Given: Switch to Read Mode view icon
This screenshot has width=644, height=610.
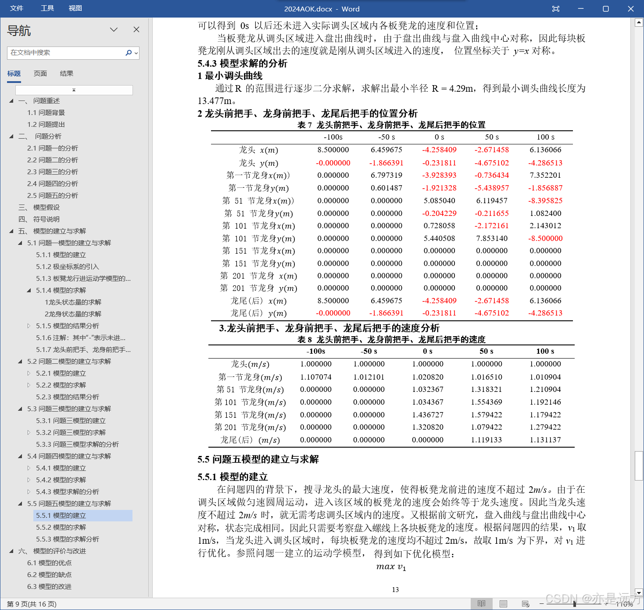Looking at the screenshot, I should tap(481, 604).
